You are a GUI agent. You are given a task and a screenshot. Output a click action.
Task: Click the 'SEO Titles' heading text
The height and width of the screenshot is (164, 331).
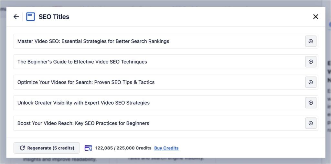click(x=54, y=17)
